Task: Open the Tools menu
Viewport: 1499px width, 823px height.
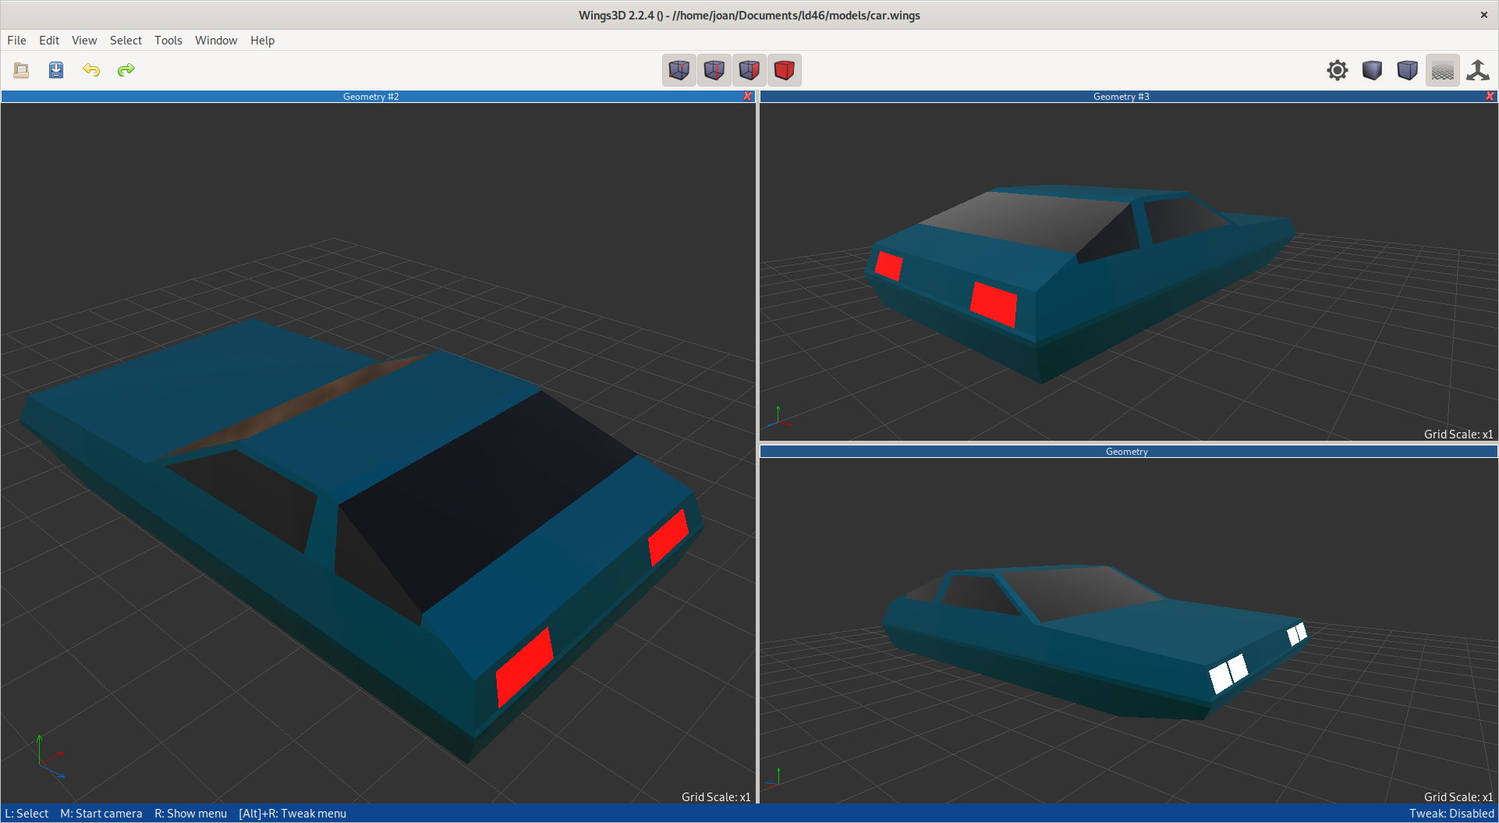Action: click(168, 41)
